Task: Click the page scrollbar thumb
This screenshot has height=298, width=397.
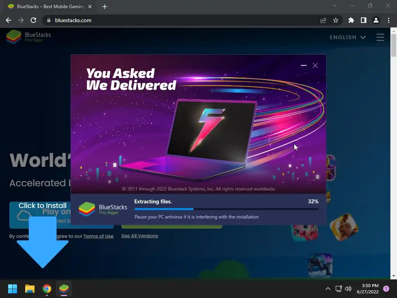Action: tap(394, 45)
